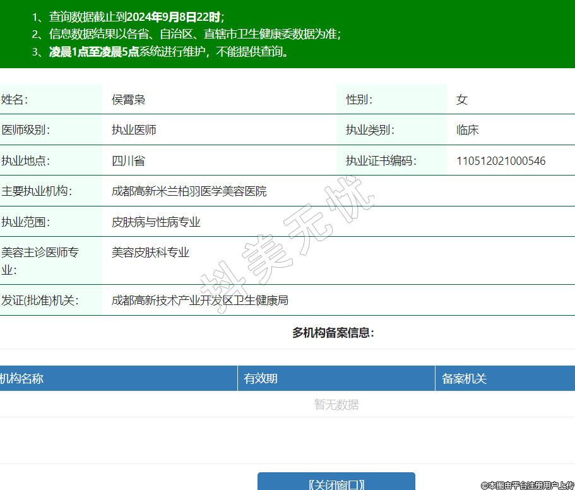Select the 皮肤病与性病专业 scope value
Viewport: 575px width, 490px height.
[156, 222]
